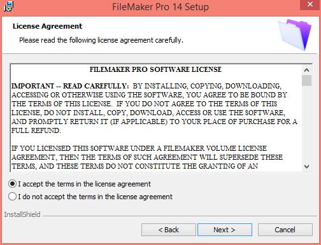Click the 'FileMaker Pro 14 Setup' title bar
This screenshot has width=321, height=245.
(160, 6)
